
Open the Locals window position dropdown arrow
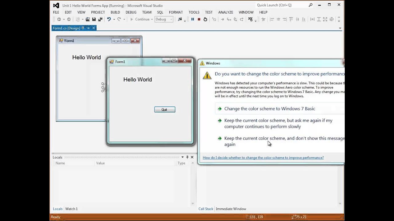point(182,157)
